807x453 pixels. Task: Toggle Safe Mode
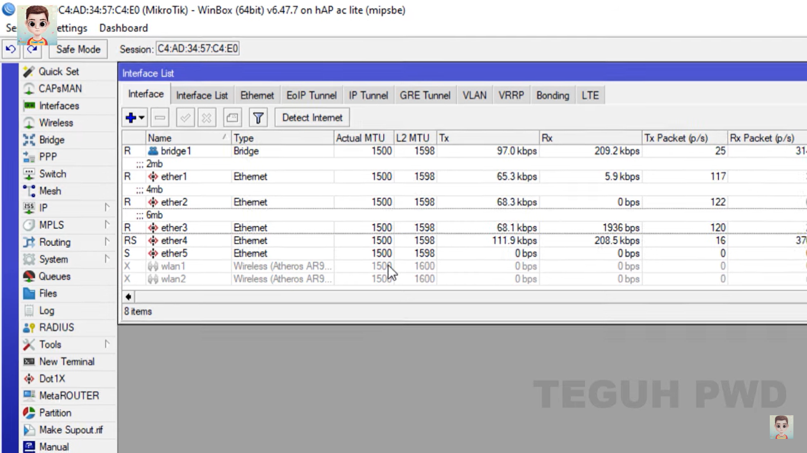[x=78, y=49]
